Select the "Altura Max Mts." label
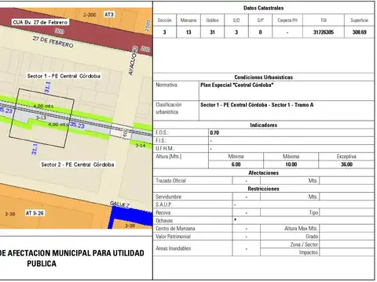Screen dimensions: 377x282 [301, 229]
